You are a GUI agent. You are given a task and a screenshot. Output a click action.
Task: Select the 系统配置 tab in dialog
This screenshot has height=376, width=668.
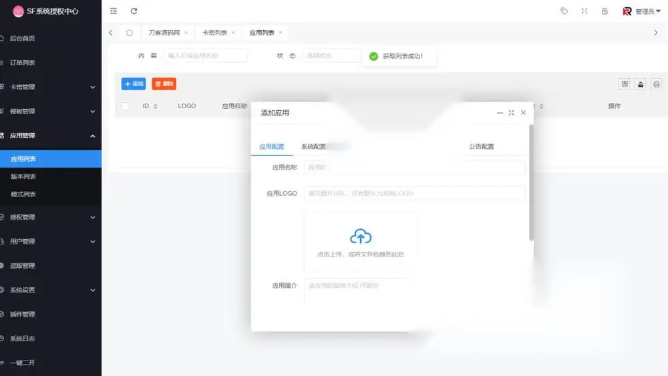(x=313, y=146)
